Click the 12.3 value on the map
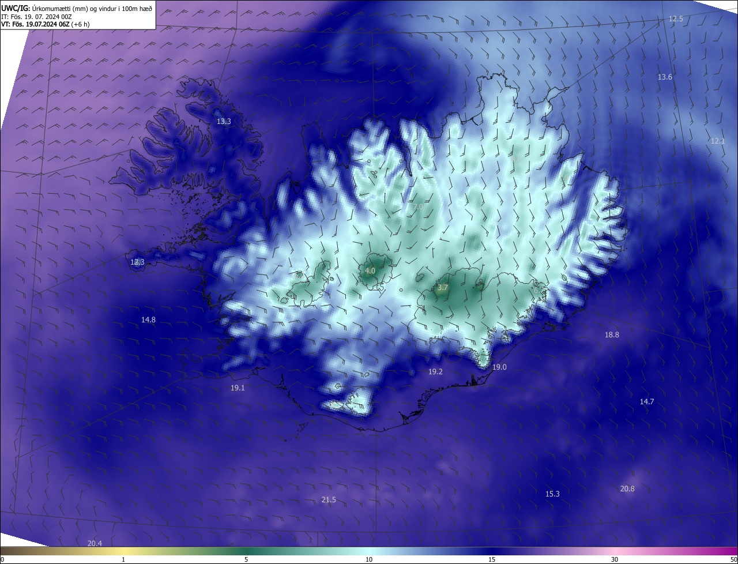The height and width of the screenshot is (564, 738). tap(137, 262)
